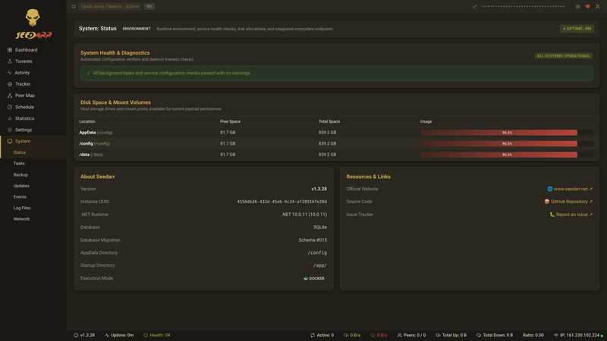
Task: Click the Seedarr skull logo
Action: click(x=33, y=18)
